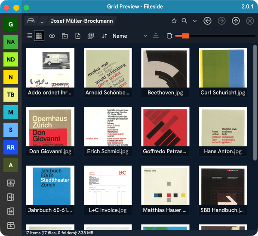Click the drive icon in breadcrumb
The image size is (258, 236).
(x=31, y=21)
